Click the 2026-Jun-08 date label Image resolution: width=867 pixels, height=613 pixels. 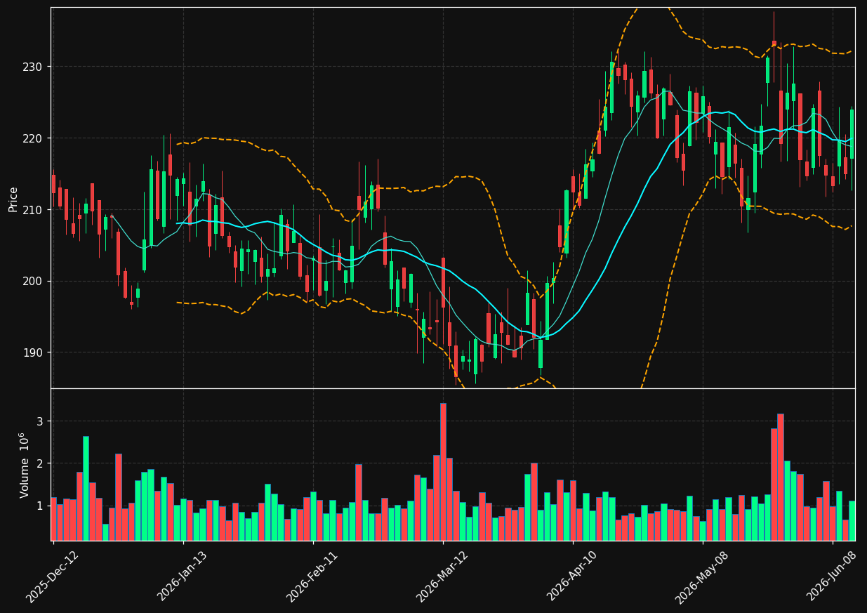pos(833,576)
